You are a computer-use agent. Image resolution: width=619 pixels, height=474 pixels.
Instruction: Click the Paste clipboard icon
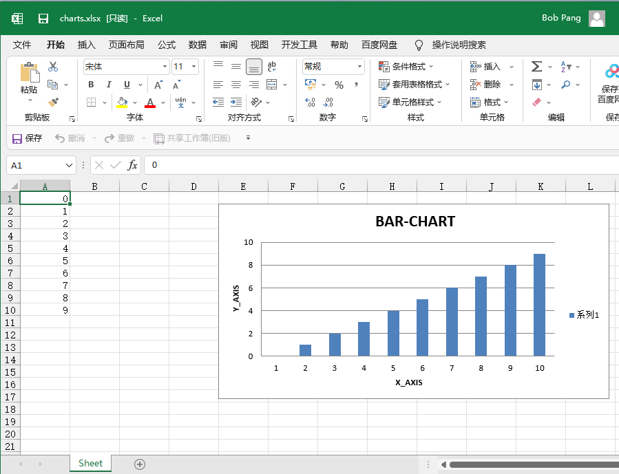pos(29,73)
